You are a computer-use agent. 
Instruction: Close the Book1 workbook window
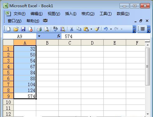pyautogui.click(x=147, y=21)
